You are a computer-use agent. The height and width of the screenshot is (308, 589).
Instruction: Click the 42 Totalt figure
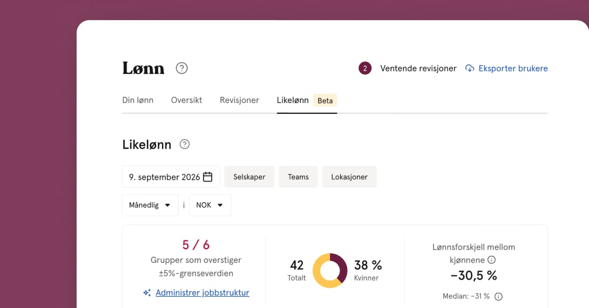(296, 270)
